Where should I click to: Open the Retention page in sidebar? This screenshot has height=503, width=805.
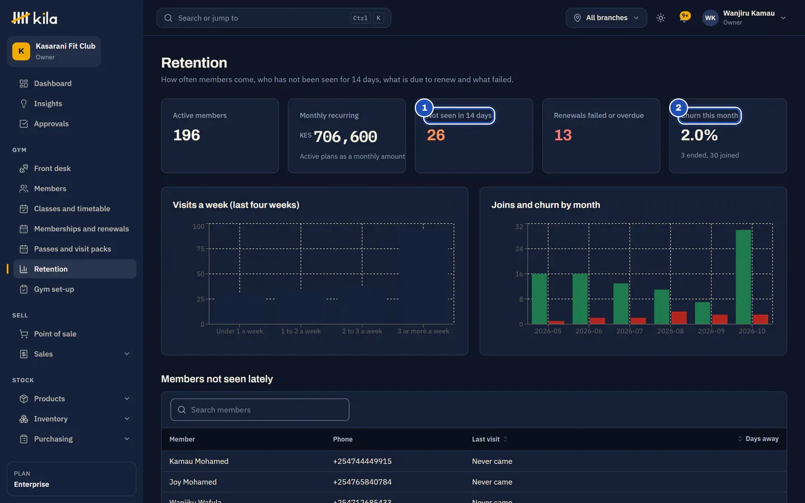[x=75, y=269]
